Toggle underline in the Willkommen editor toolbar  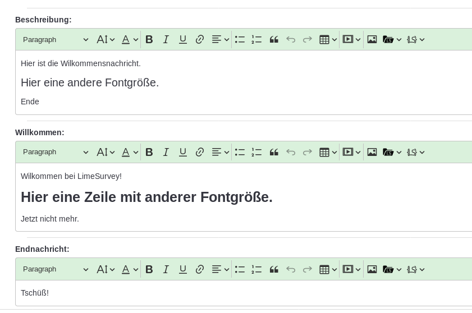tap(183, 152)
